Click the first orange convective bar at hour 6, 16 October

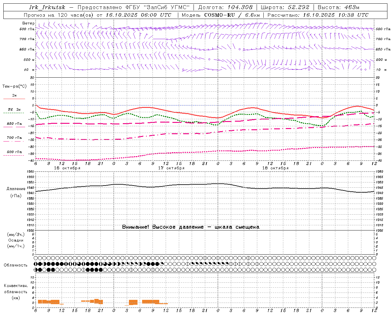click(x=40, y=302)
